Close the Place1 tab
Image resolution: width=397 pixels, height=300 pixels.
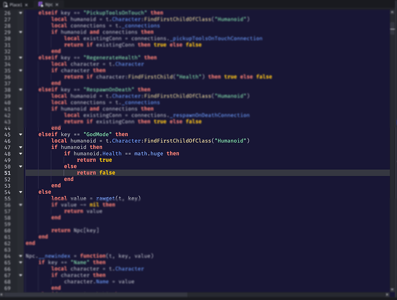(x=26, y=5)
